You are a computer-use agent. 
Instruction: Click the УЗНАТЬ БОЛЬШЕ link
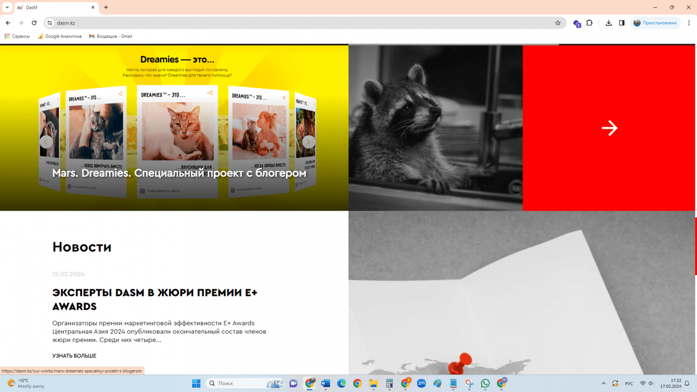coord(74,356)
